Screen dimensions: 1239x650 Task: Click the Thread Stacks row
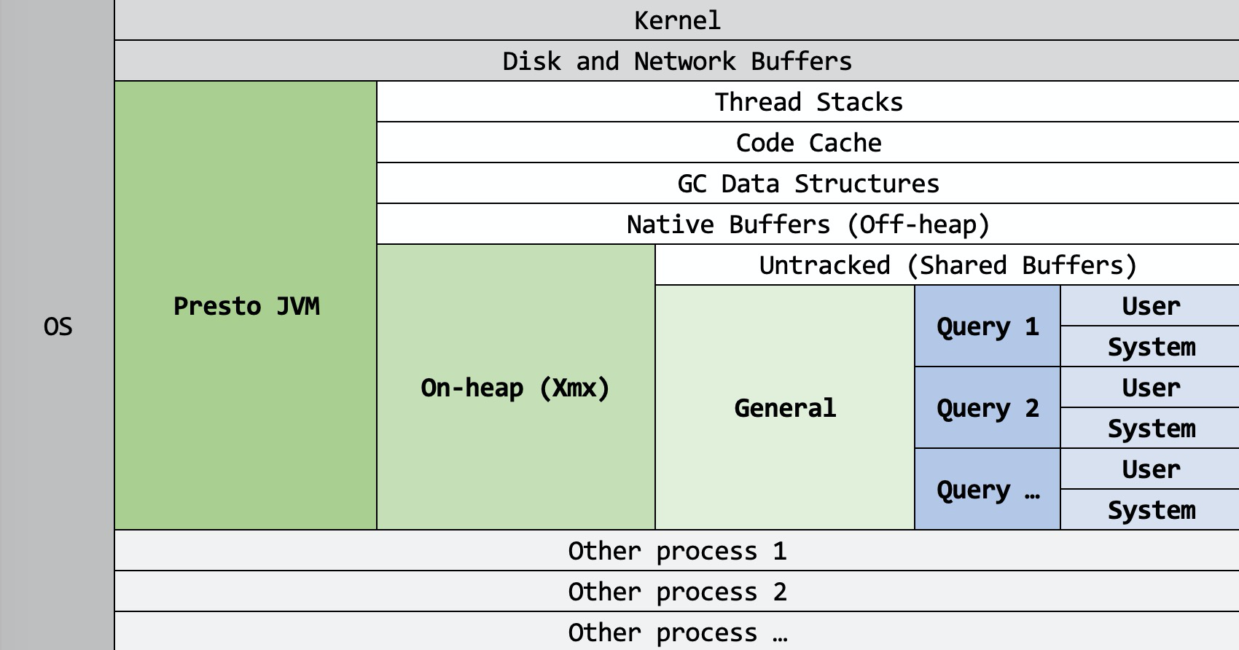[x=808, y=102]
